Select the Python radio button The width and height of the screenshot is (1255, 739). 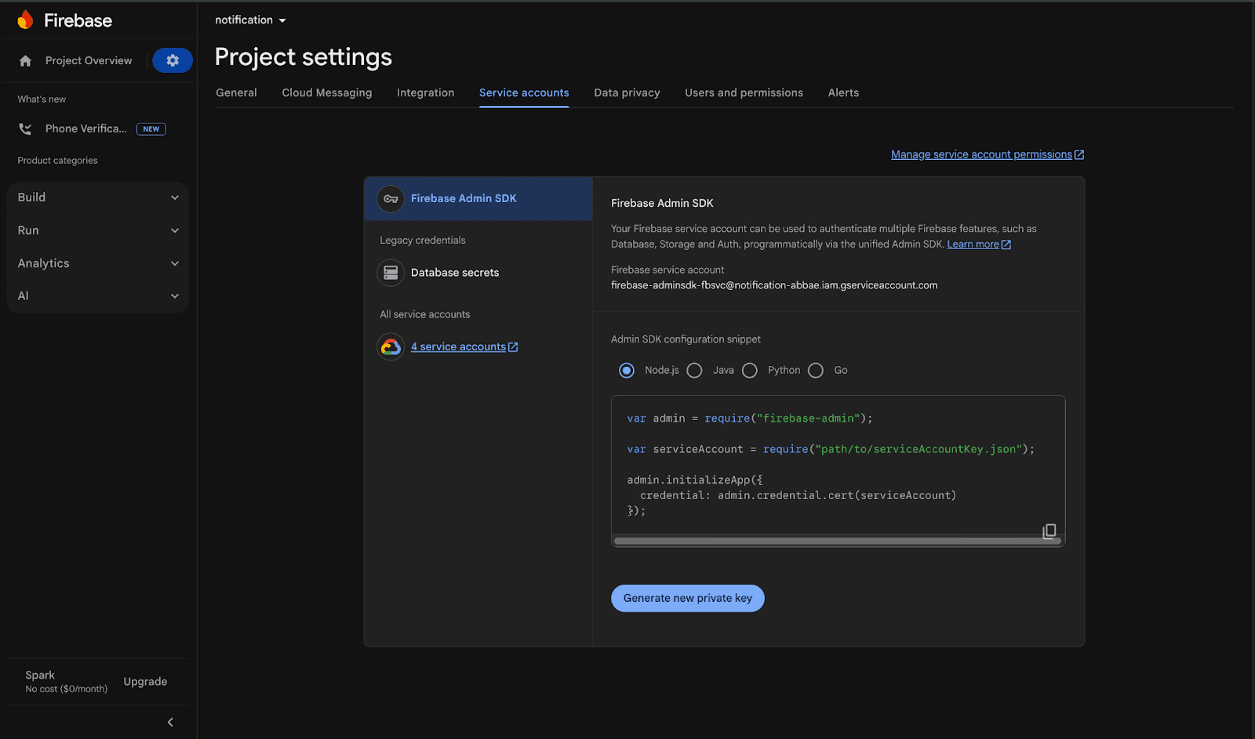click(x=750, y=370)
